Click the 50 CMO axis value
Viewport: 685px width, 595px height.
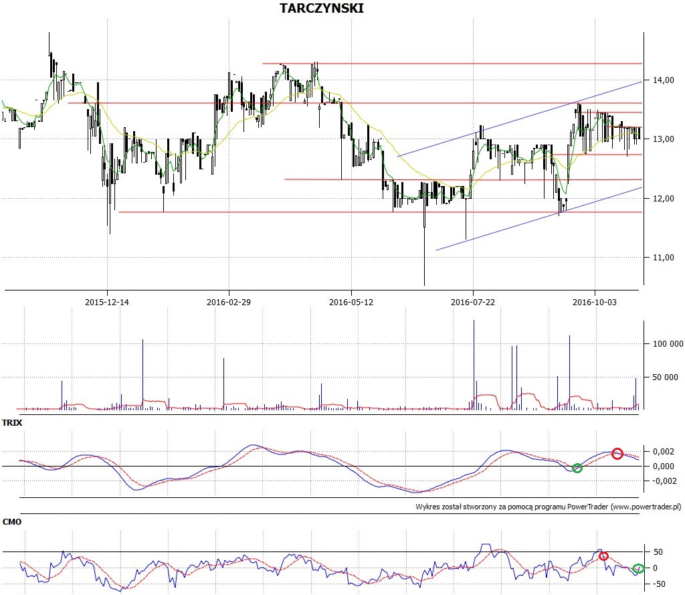(658, 551)
